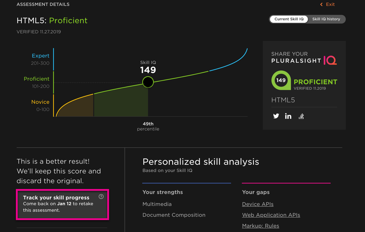This screenshot has width=365, height=232.
Task: Open Web Application APIs link
Action: (271, 215)
